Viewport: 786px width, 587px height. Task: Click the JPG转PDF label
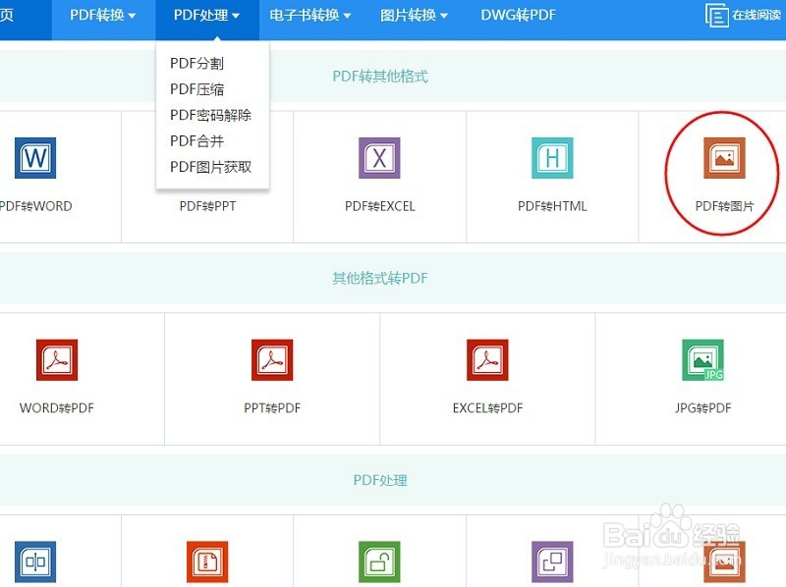(x=702, y=408)
